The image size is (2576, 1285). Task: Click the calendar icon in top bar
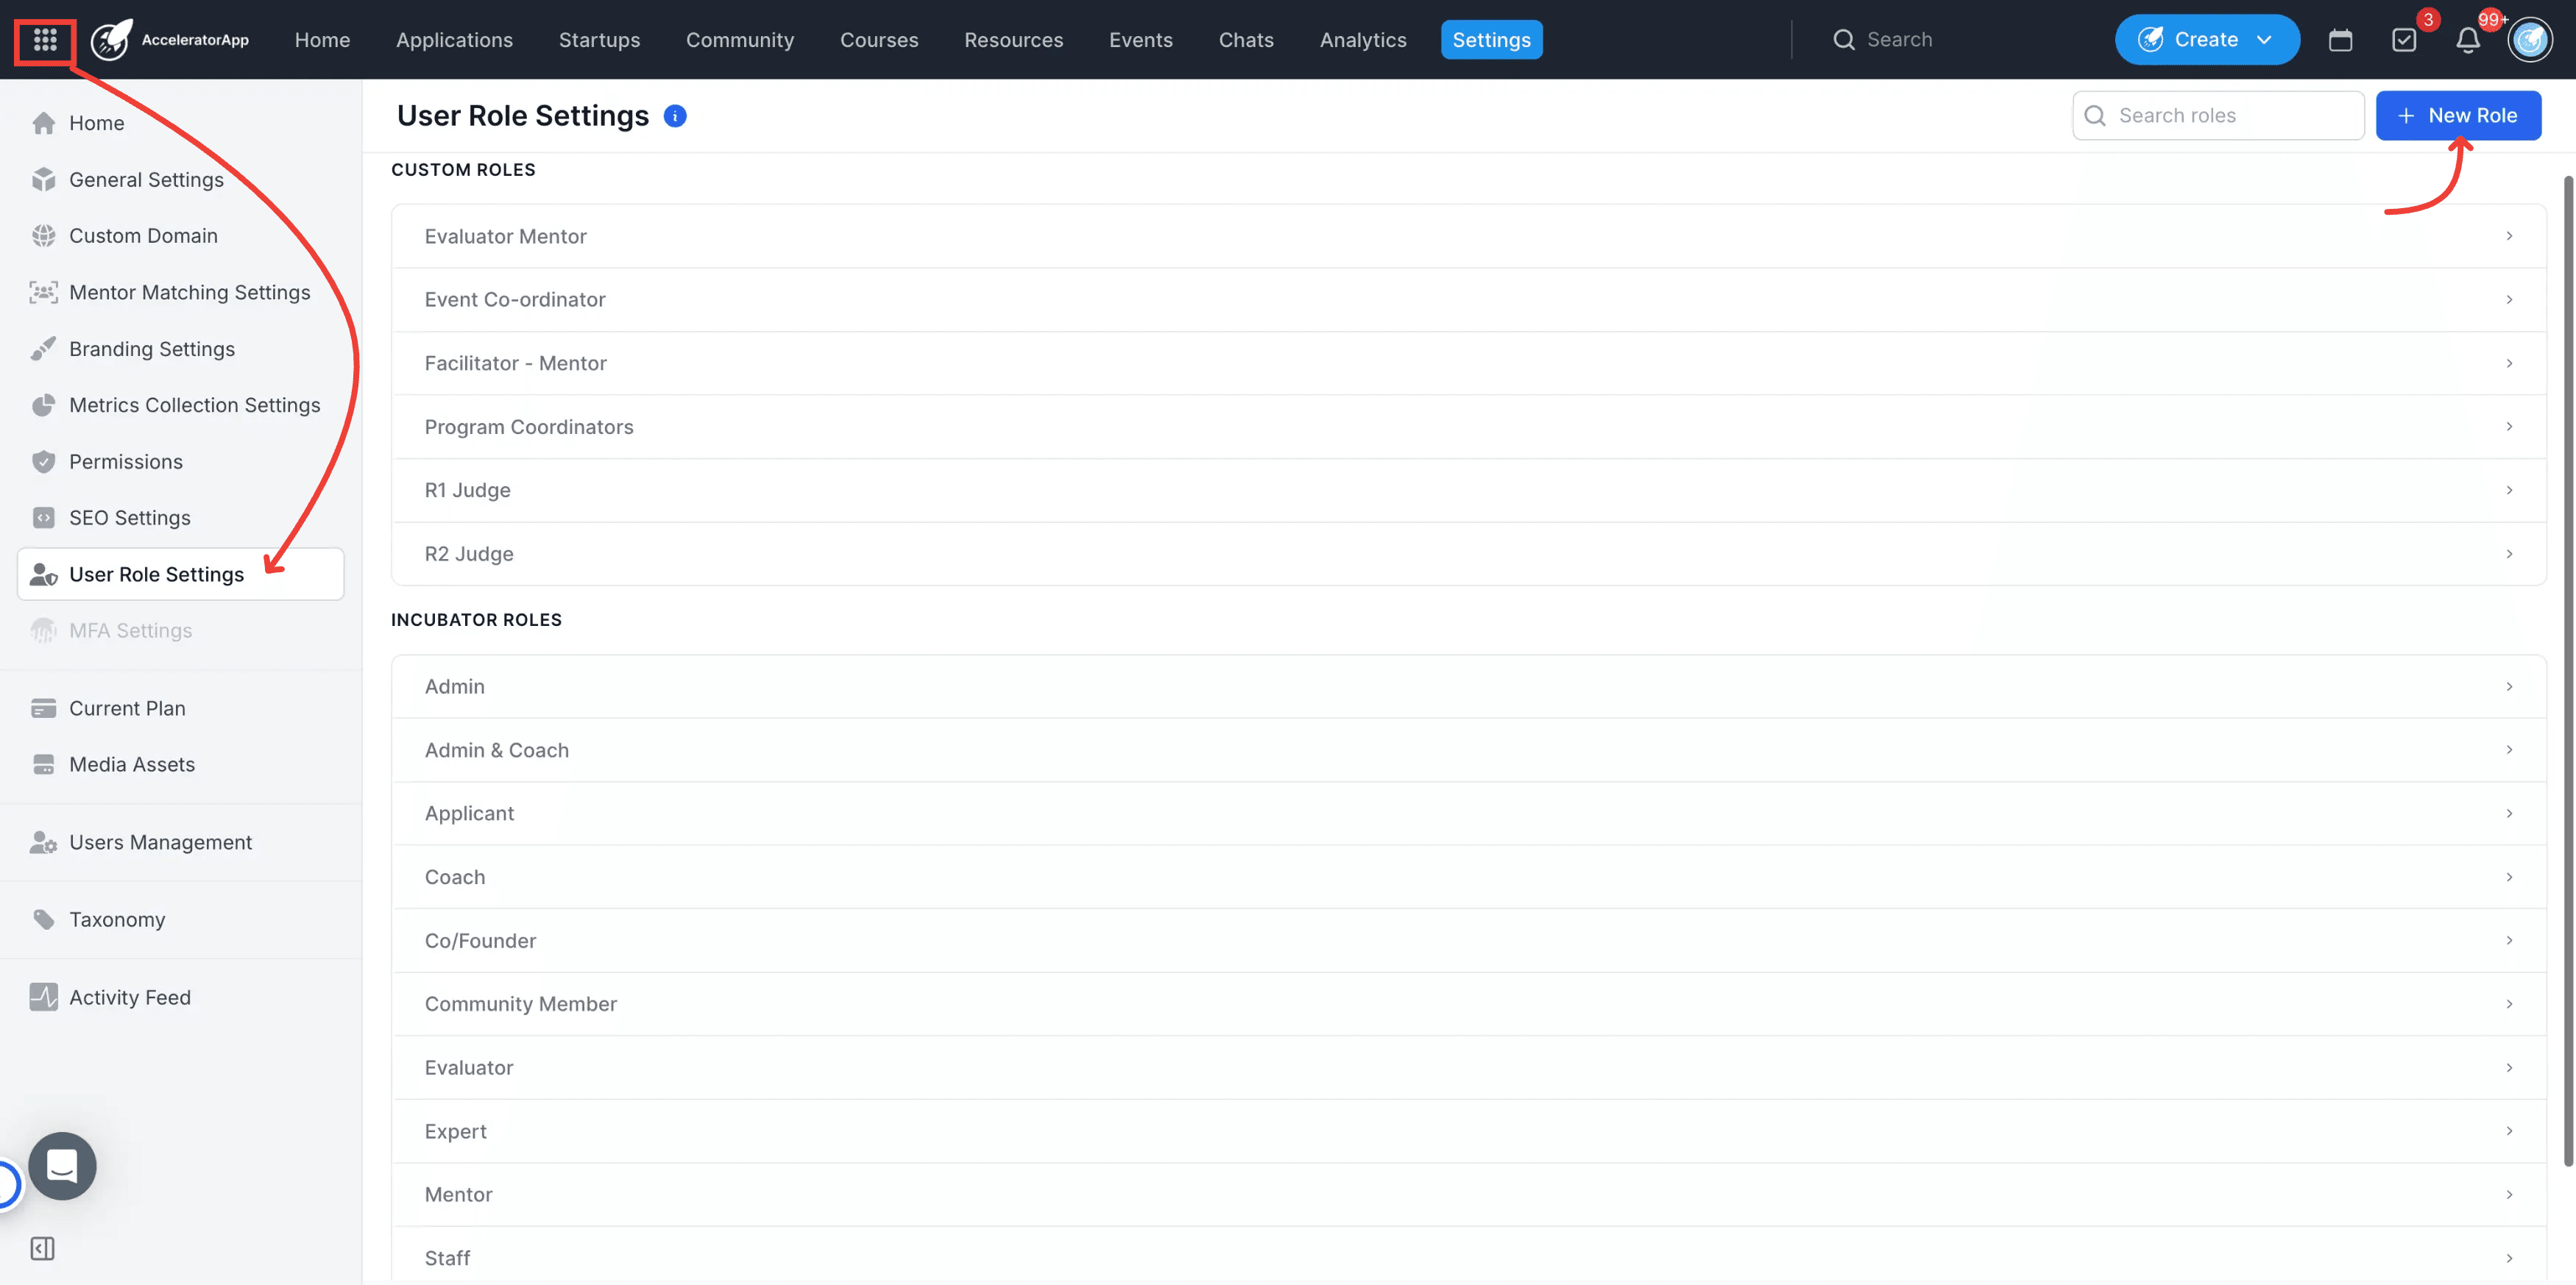[2340, 40]
